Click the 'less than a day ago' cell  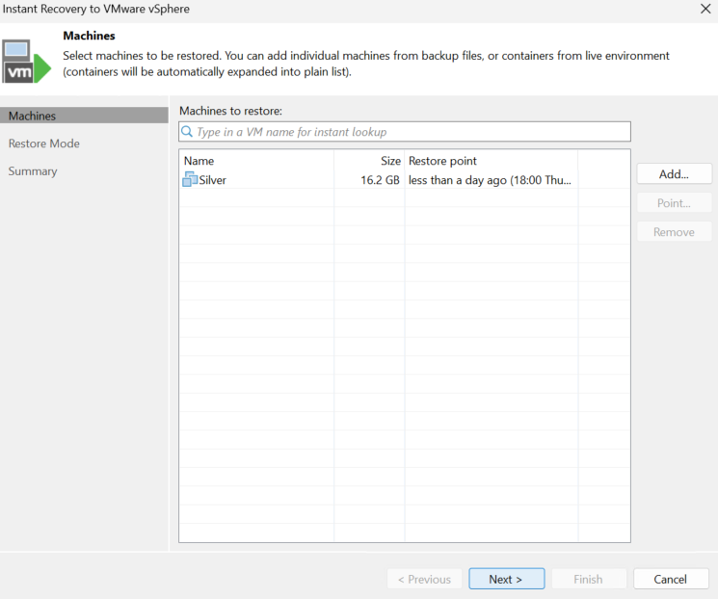tap(490, 180)
